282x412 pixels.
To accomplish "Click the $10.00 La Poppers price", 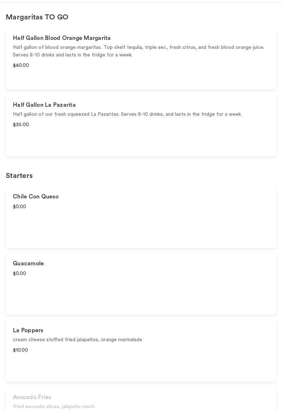I will pyautogui.click(x=20, y=350).
